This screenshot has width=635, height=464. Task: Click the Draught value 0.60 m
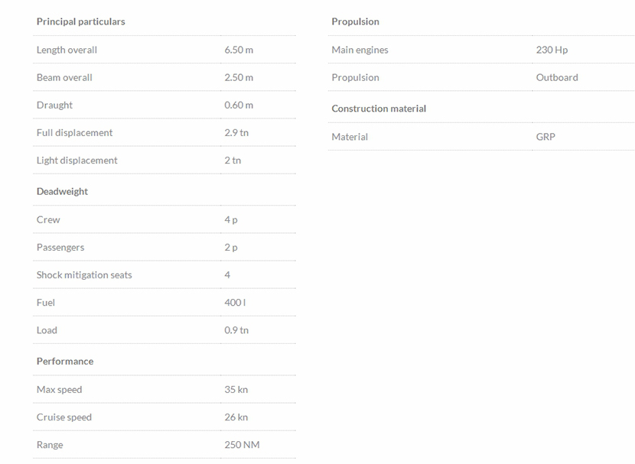pyautogui.click(x=239, y=105)
